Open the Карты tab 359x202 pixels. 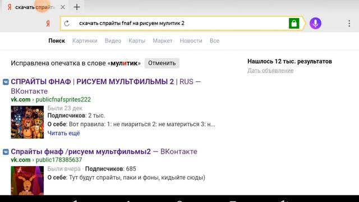pos(137,41)
